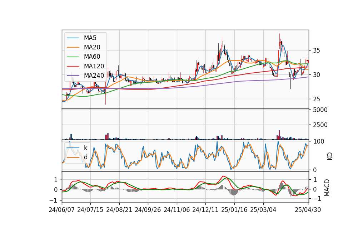Click the d legend entry in KD panel
Viewport: 343px width, 247px height.
86,157
